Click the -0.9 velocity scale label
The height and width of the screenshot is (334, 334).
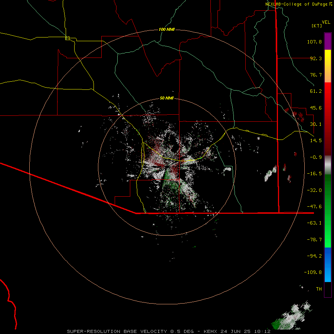pyautogui.click(x=316, y=157)
